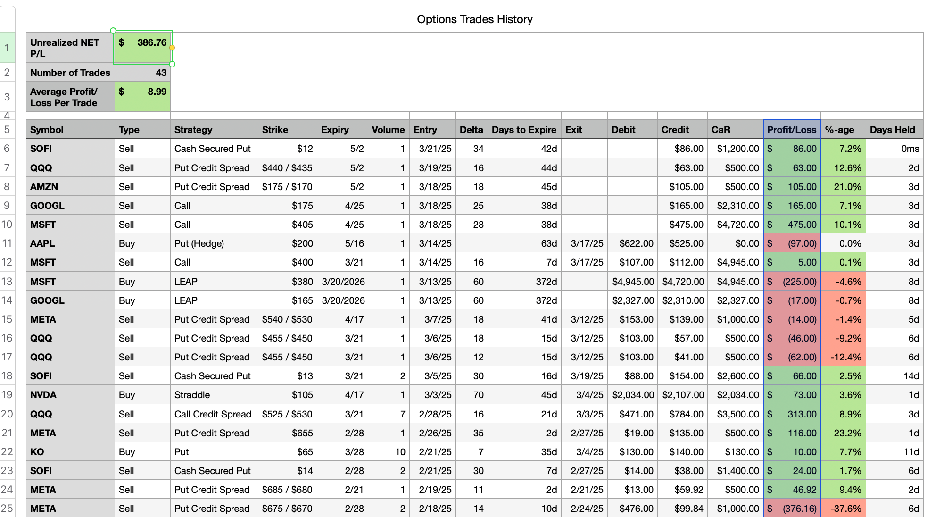The height and width of the screenshot is (517, 927).
Task: Select the Call Credit Spread strategy cell
Action: 214,414
